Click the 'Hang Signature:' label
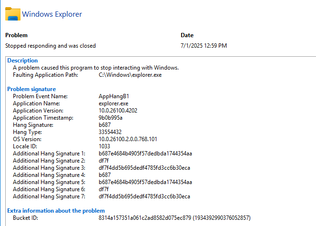This screenshot has width=316, height=226. [33, 125]
